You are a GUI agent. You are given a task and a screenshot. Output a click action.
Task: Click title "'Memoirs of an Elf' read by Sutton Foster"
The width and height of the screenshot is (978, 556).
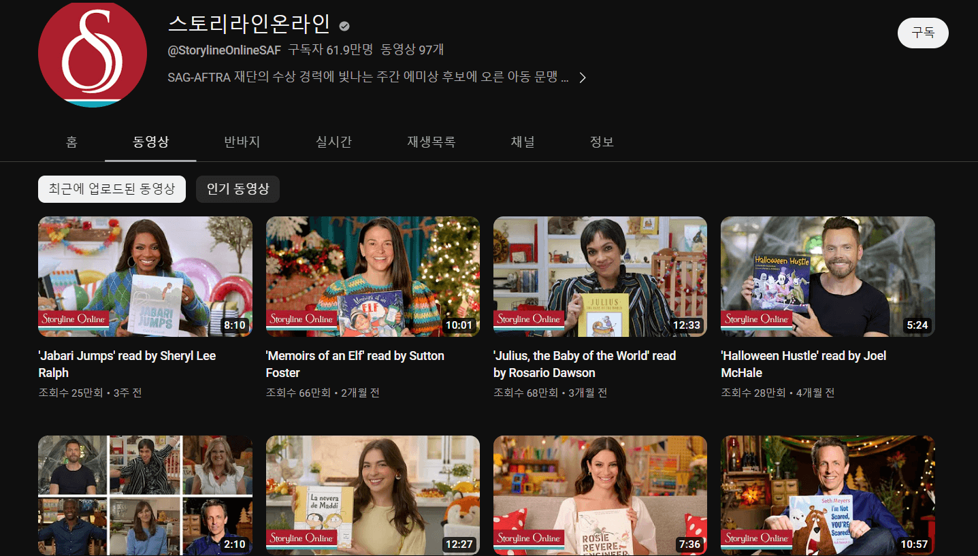pos(355,364)
